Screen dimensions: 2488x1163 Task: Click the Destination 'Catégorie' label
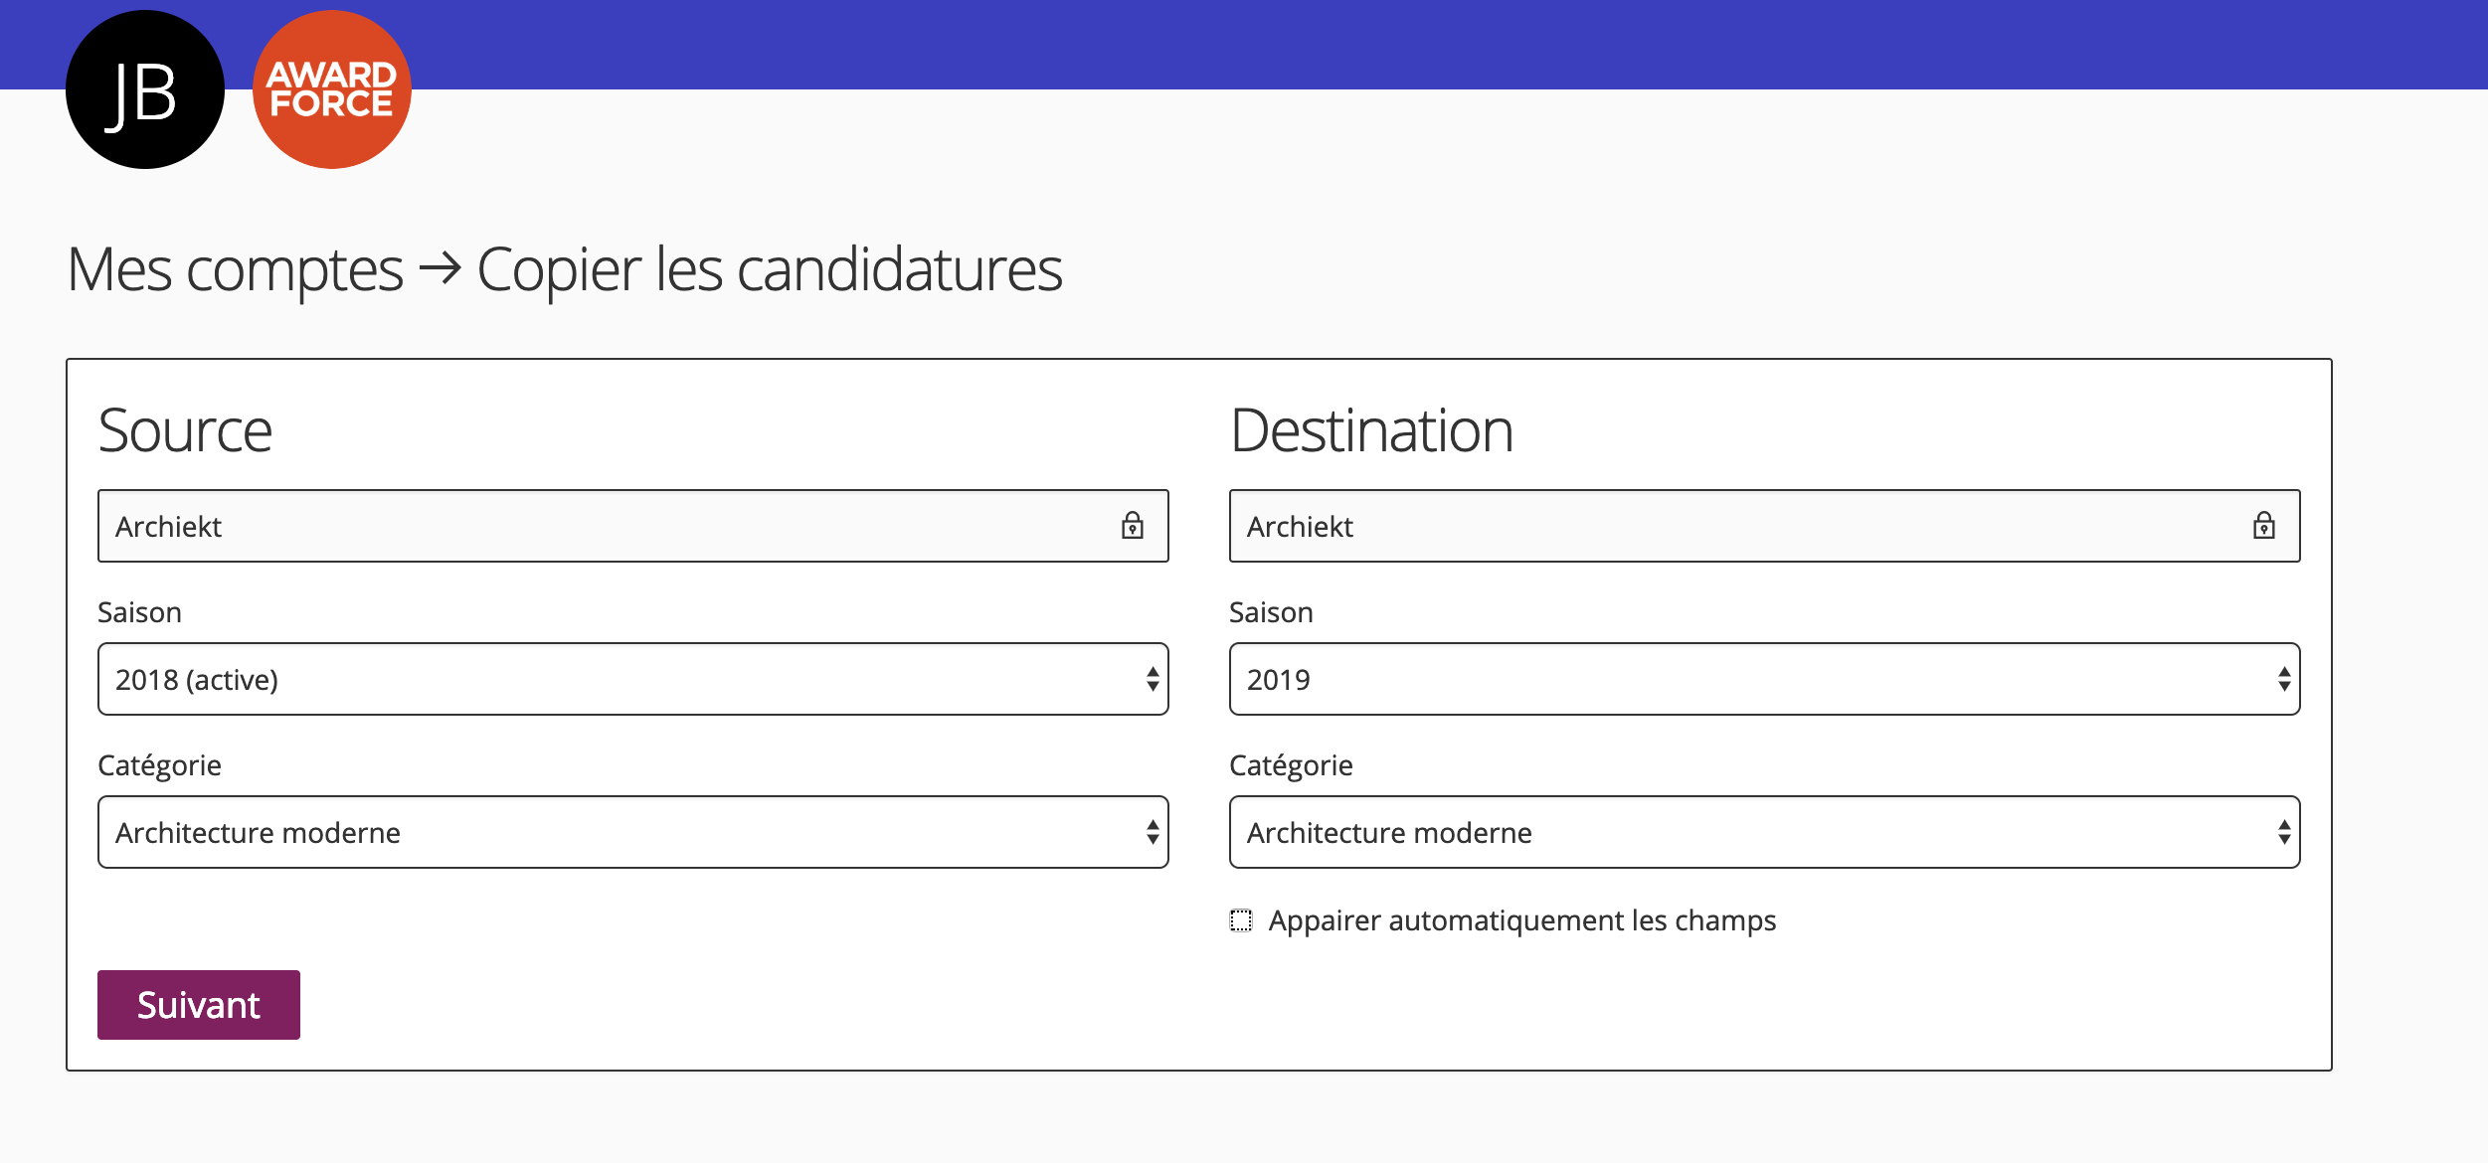click(x=1291, y=765)
